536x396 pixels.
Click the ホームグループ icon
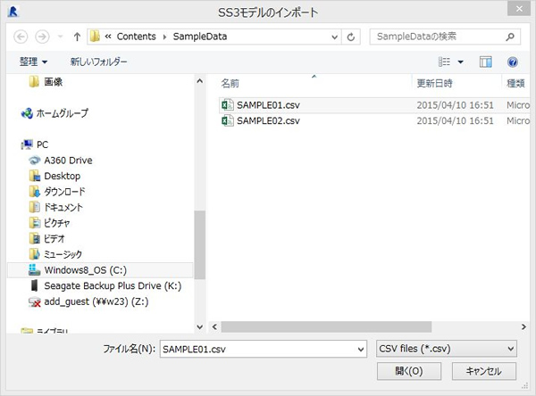27,113
